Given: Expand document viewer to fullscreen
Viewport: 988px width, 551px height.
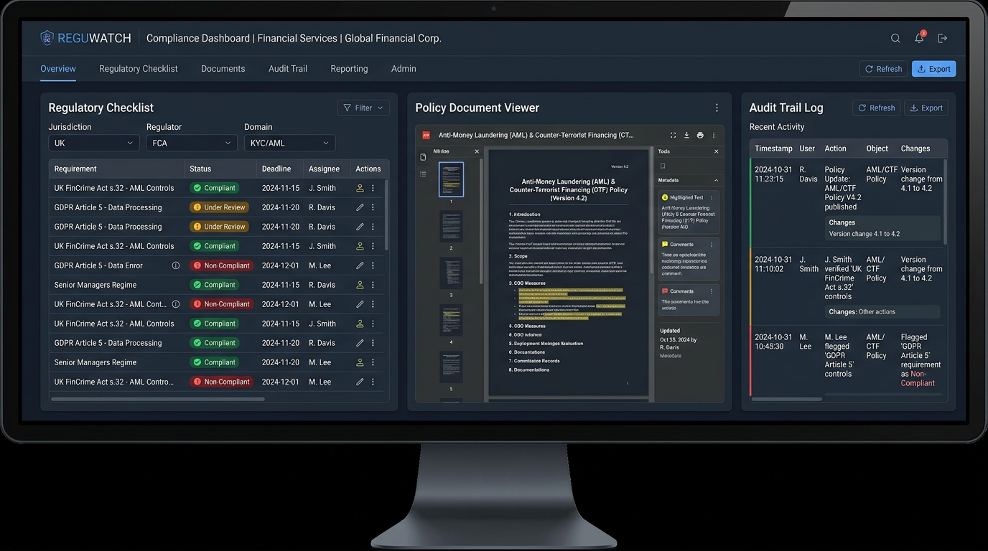Looking at the screenshot, I should 673,135.
